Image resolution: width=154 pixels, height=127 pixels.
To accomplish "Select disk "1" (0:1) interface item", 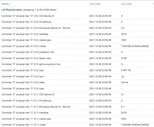I will [25, 113].
